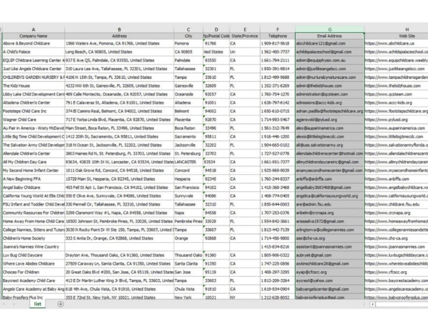Click the sheet tab navigation arrows area
The height and width of the screenshot is (321, 428).
point(8,304)
